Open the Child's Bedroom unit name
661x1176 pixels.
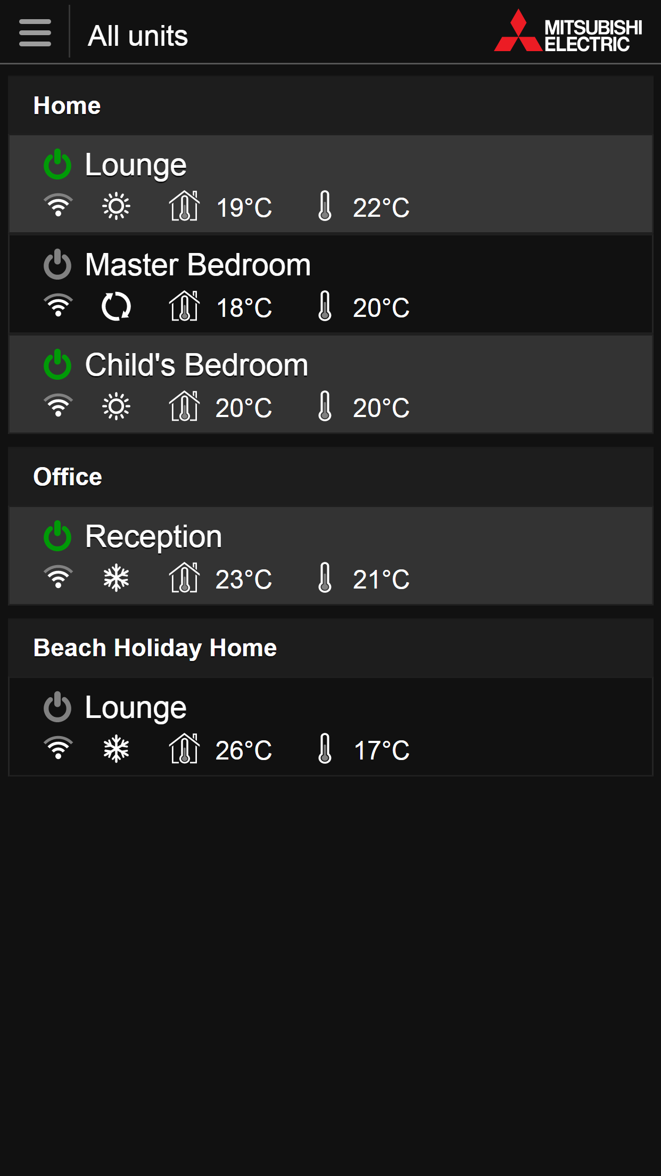[197, 365]
